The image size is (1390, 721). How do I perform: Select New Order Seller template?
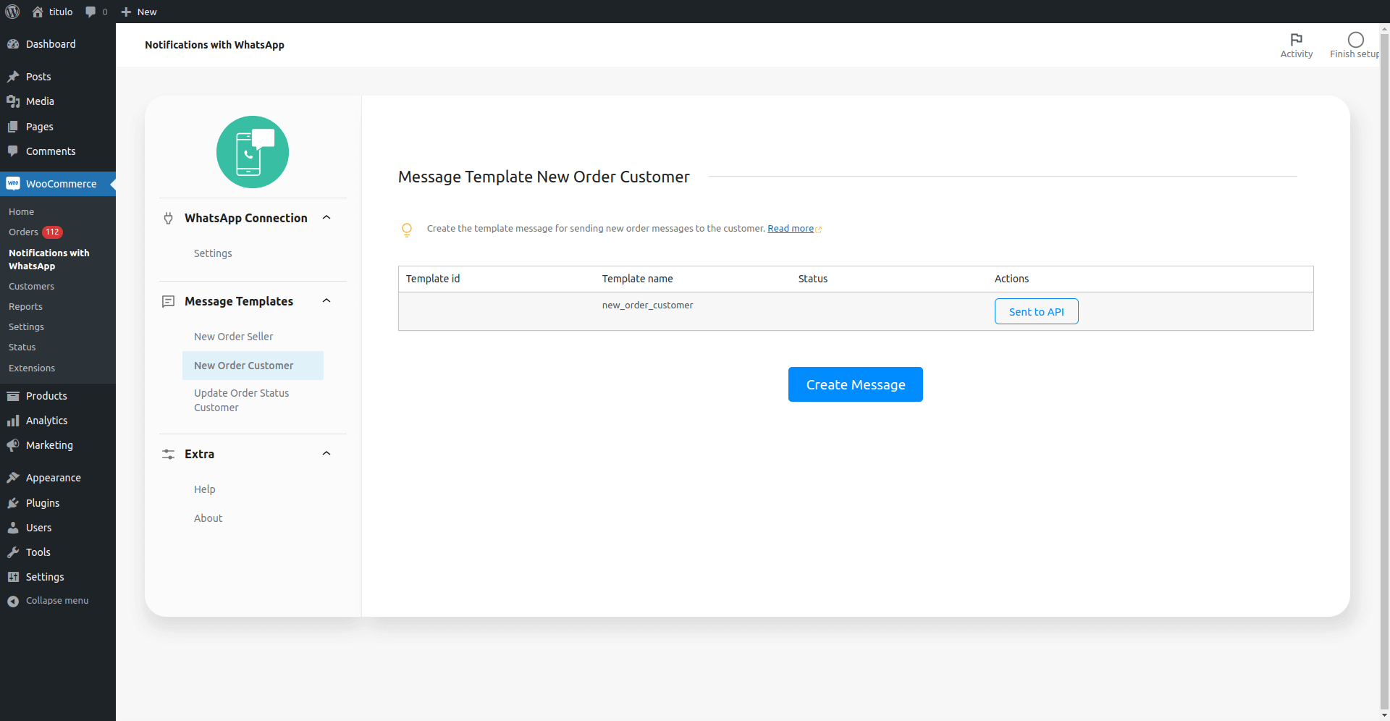233,336
